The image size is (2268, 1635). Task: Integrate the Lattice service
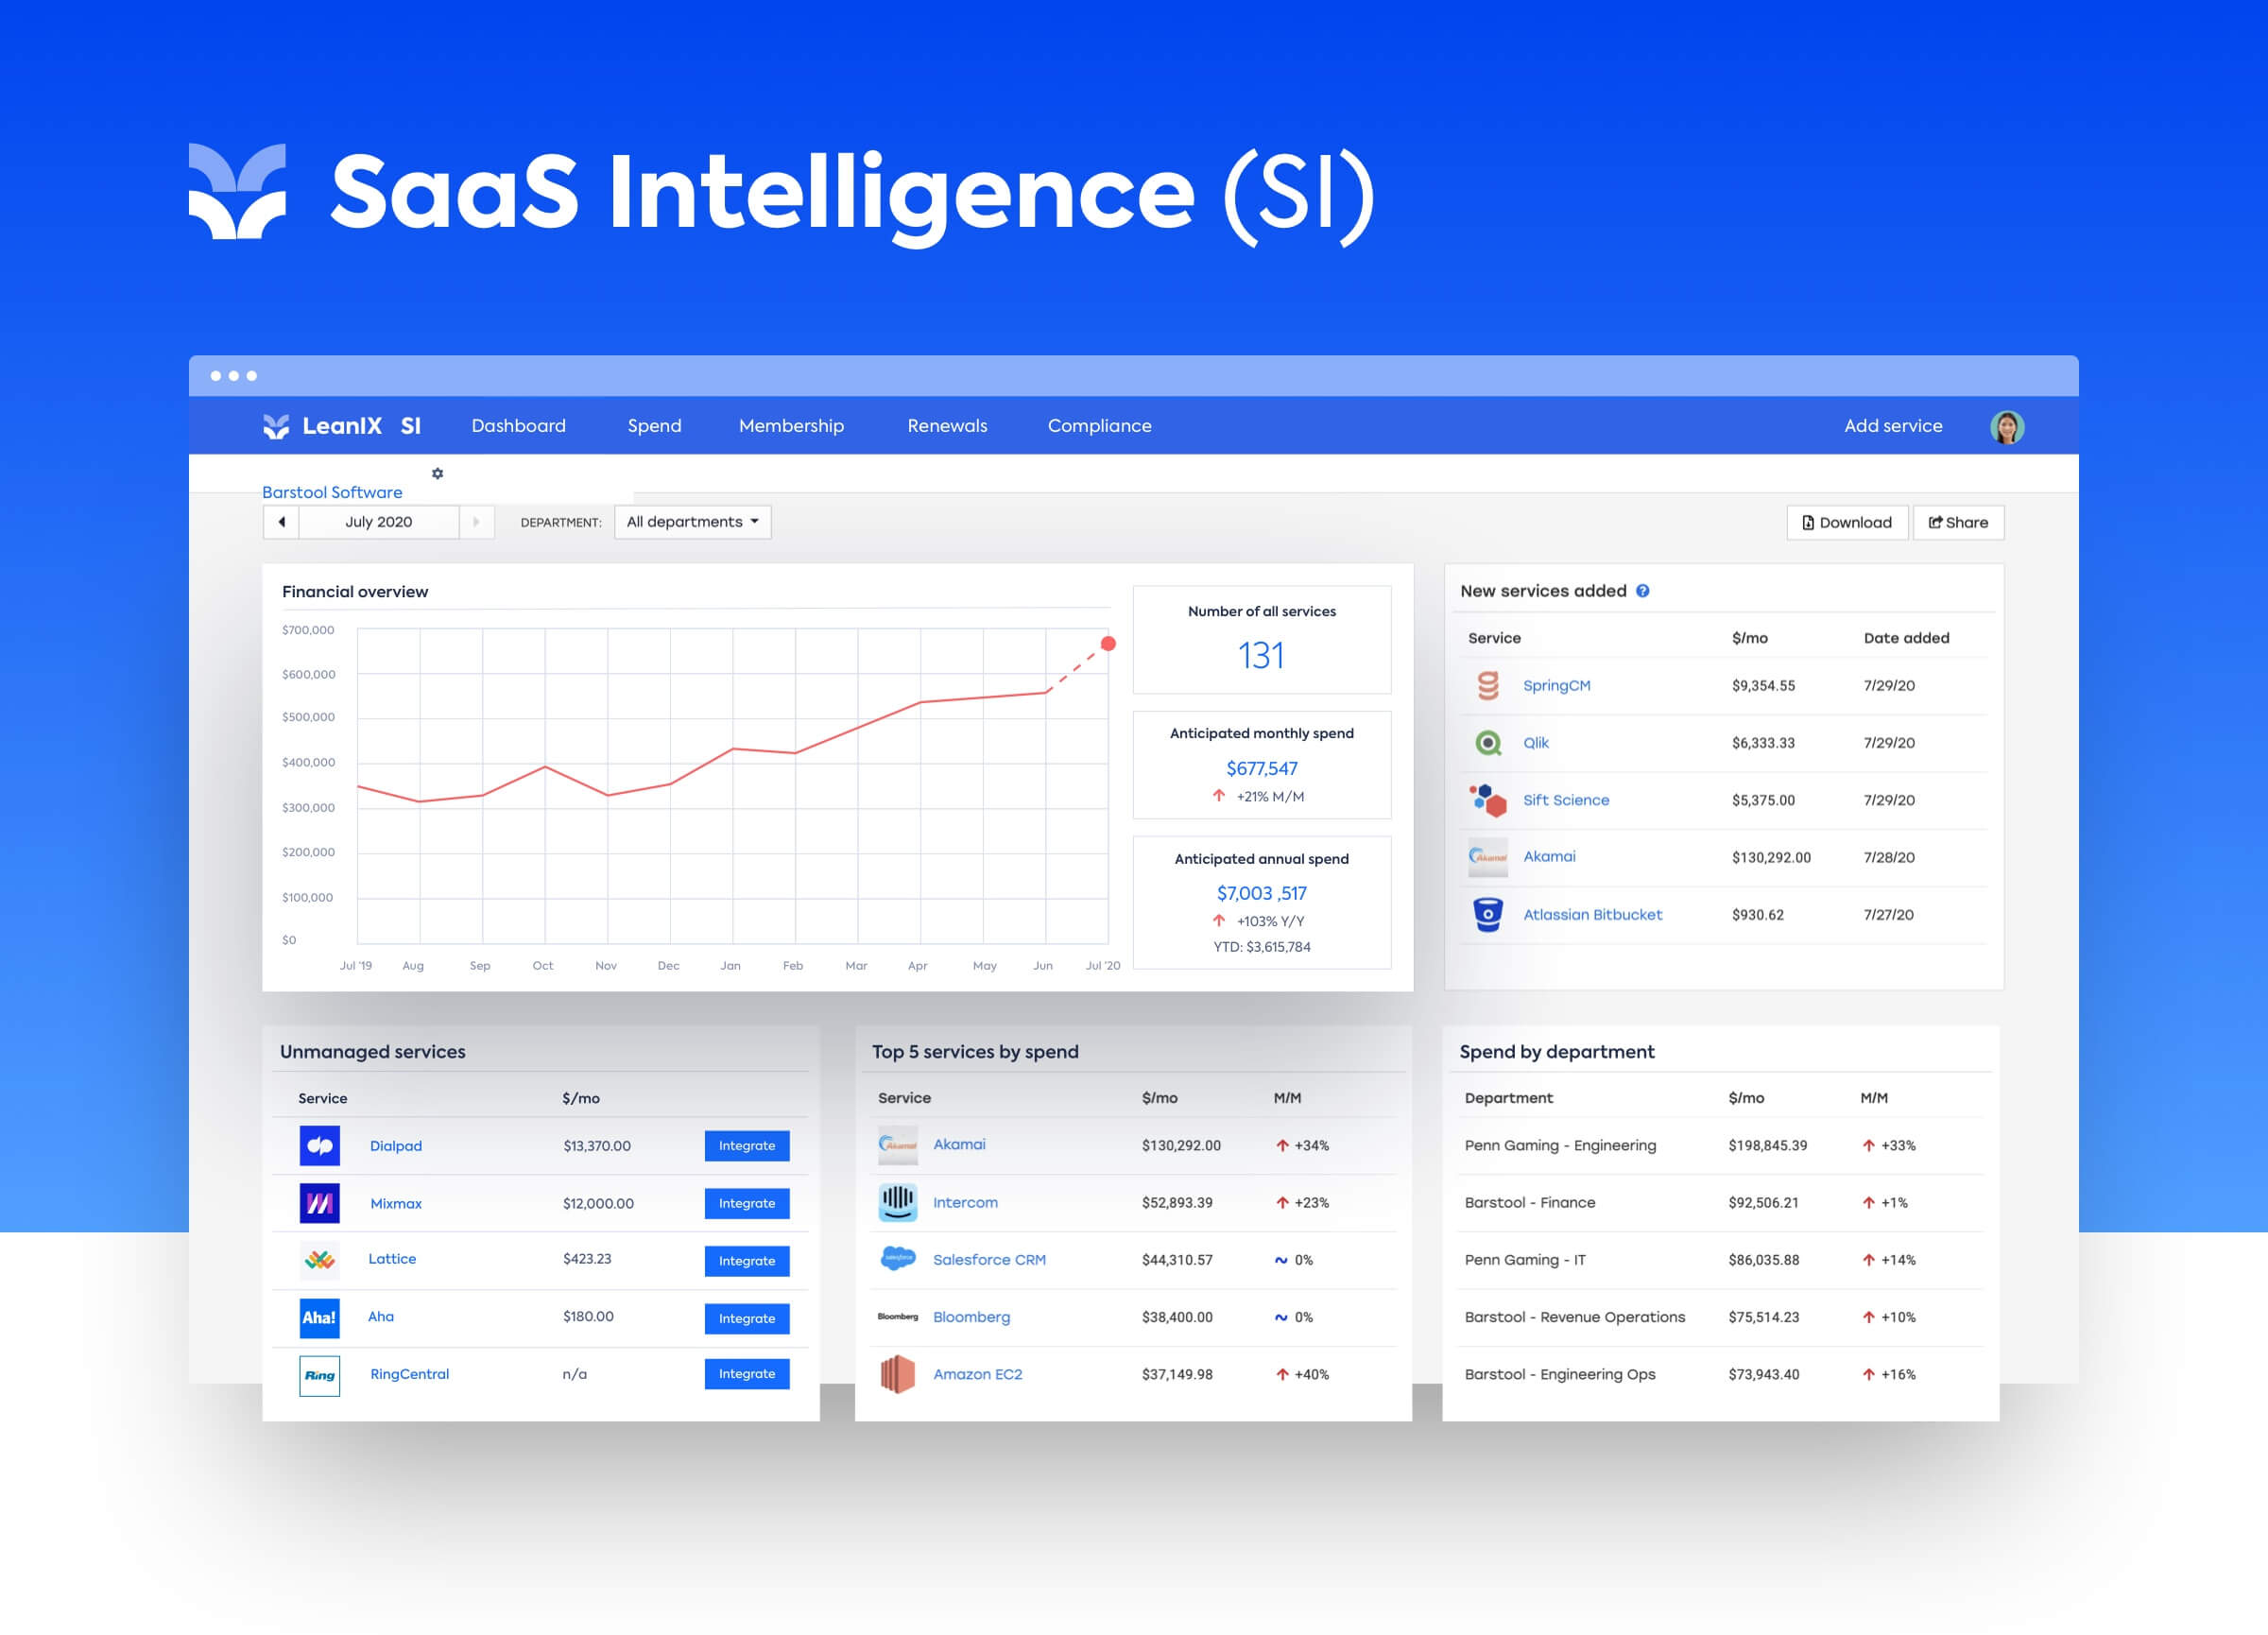[x=746, y=1261]
